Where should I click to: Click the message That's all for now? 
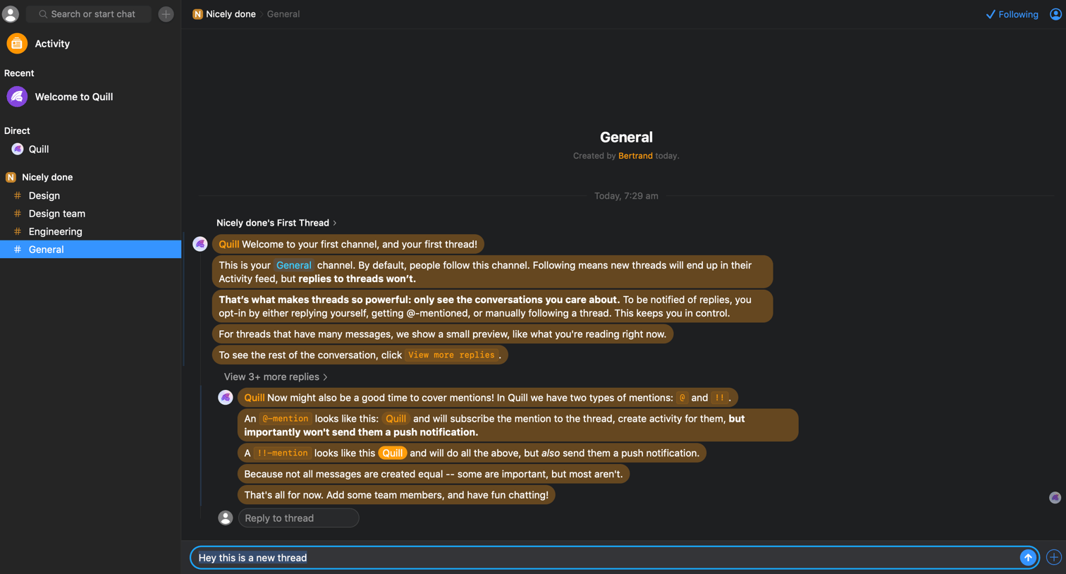[396, 495]
